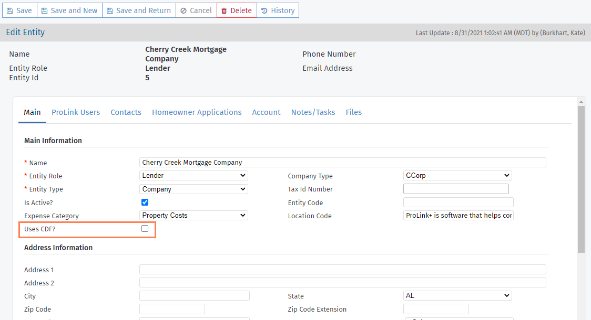Select the State dropdown showing AL
The height and width of the screenshot is (320, 591).
pos(457,295)
